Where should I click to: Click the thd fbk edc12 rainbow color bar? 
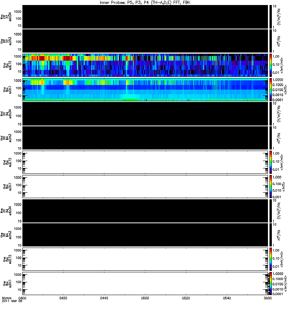pyautogui.click(x=271, y=162)
